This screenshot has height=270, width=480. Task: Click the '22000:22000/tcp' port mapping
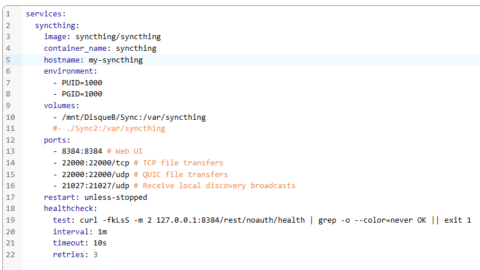pos(95,163)
